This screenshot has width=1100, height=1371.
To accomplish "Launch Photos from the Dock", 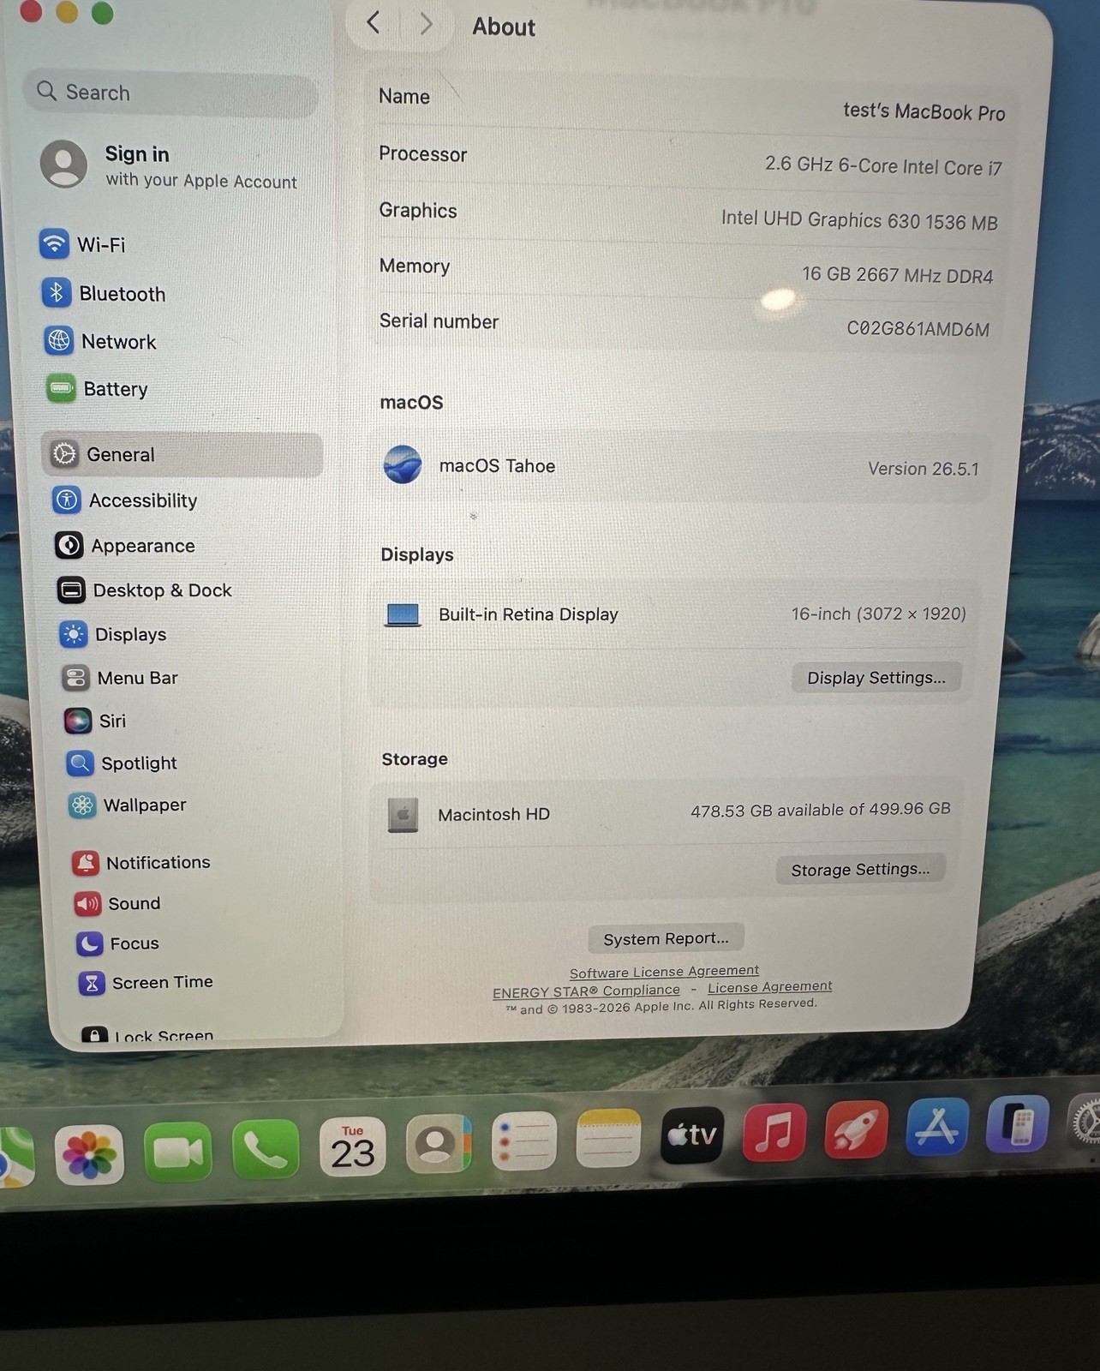I will pos(89,1155).
